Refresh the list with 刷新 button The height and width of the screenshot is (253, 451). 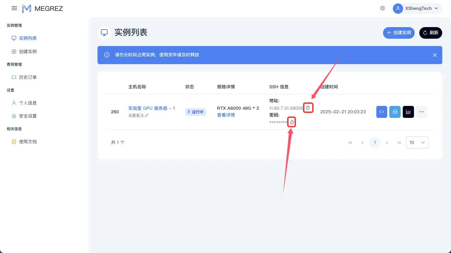coord(431,33)
